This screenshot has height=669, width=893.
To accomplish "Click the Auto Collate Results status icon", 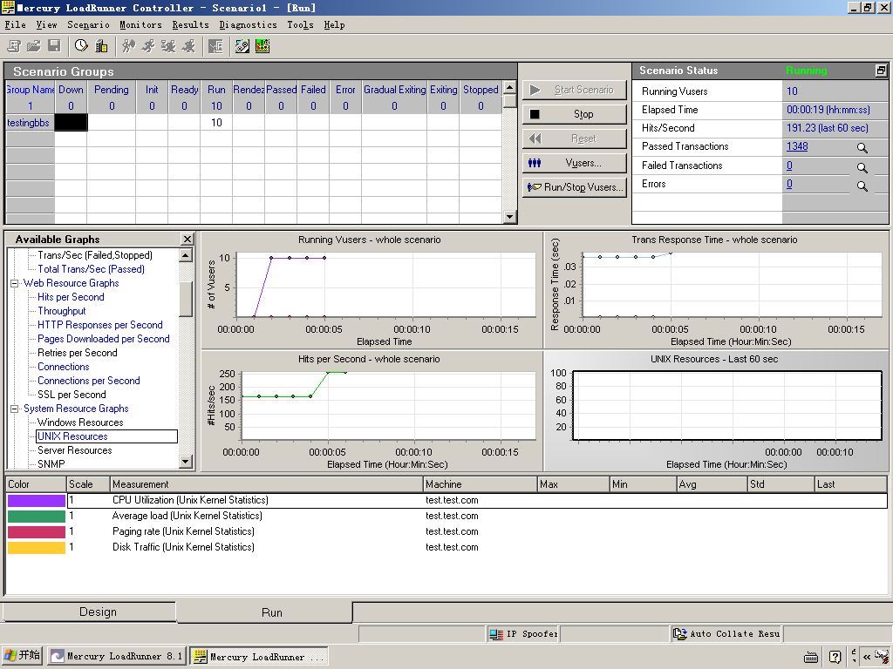I will (726, 634).
